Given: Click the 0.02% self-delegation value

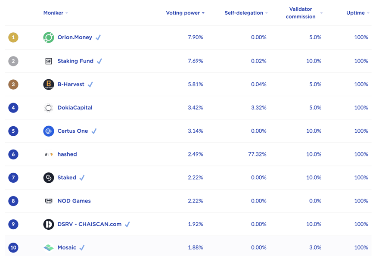Looking at the screenshot, I should pos(259,61).
